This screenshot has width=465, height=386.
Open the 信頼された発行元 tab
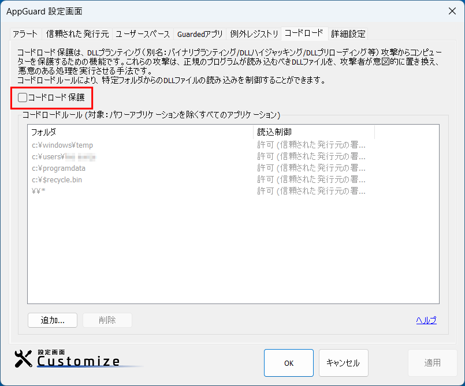[x=77, y=33]
